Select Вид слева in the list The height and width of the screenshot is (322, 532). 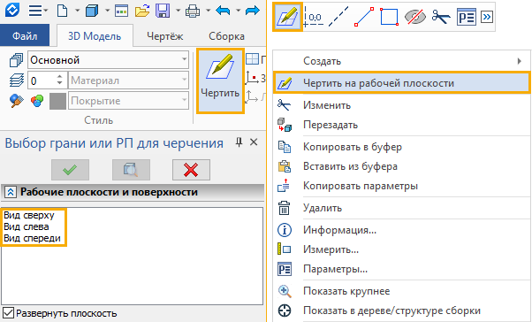tap(27, 226)
